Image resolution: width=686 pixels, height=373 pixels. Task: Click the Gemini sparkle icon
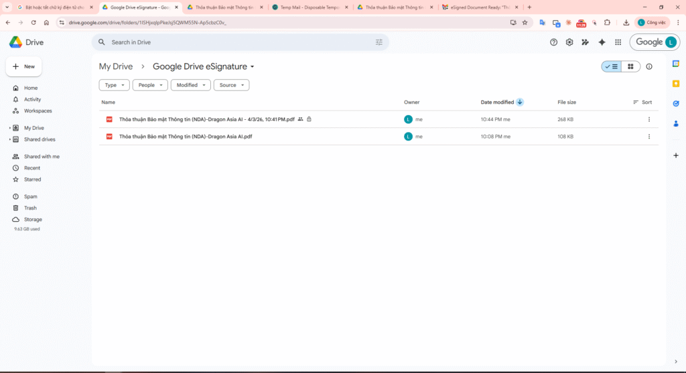[602, 42]
